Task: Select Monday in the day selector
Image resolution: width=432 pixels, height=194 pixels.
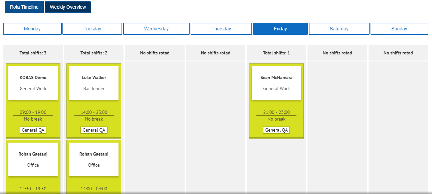Action: pos(32,28)
